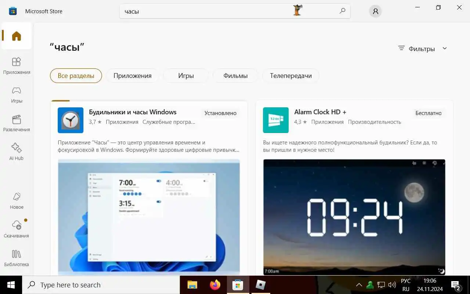Open Alarm Clock HD 09:24 screenshot

point(354,217)
